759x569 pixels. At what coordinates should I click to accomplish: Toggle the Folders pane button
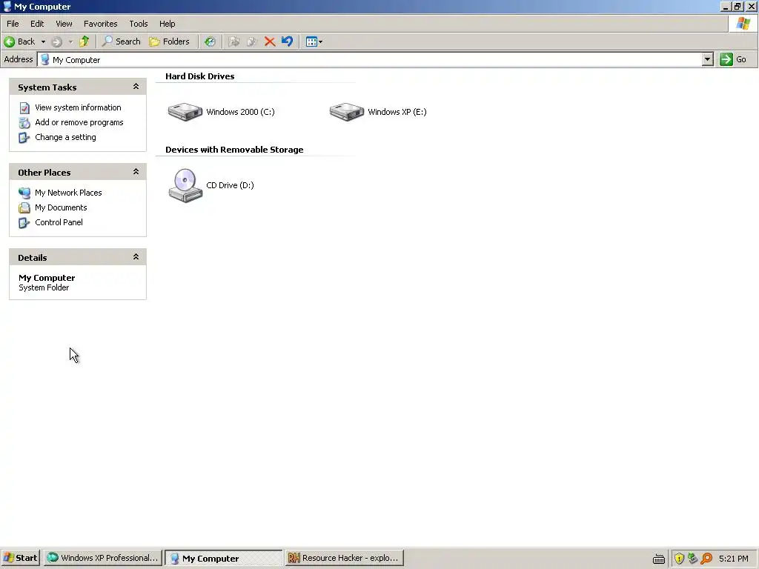170,41
